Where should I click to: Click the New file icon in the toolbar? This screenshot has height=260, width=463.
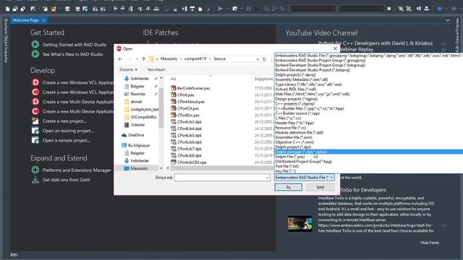[x=7, y=9]
